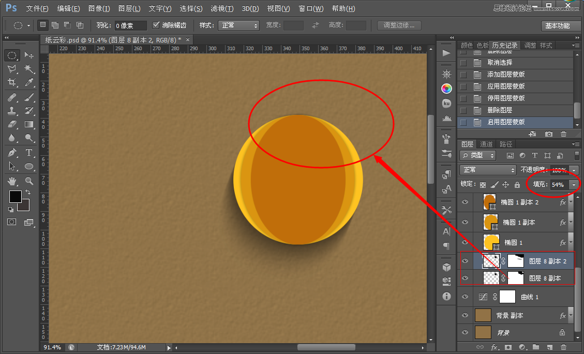Hide the 背景 layer
Viewport: 584px width, 354px height.
[465, 332]
